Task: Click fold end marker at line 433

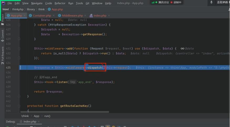Action: tap(19, 58)
